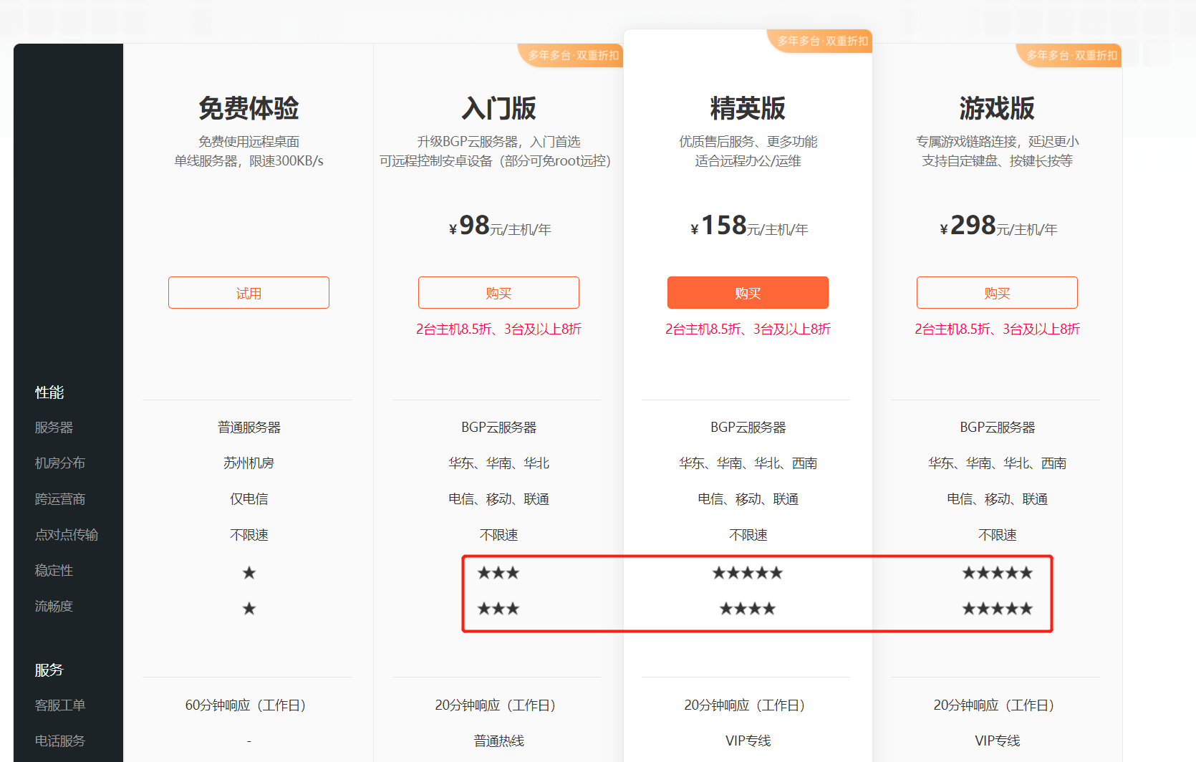This screenshot has width=1196, height=762.
Task: Click 电信、移动、联通 cell in 精英版
Action: pos(748,499)
